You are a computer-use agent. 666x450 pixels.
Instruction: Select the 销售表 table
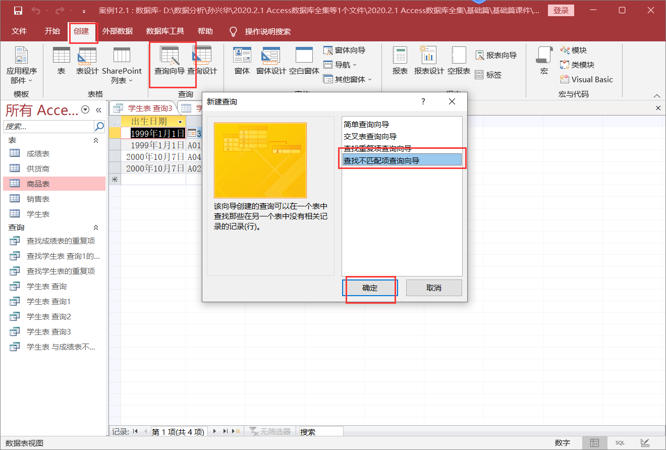tap(54, 199)
